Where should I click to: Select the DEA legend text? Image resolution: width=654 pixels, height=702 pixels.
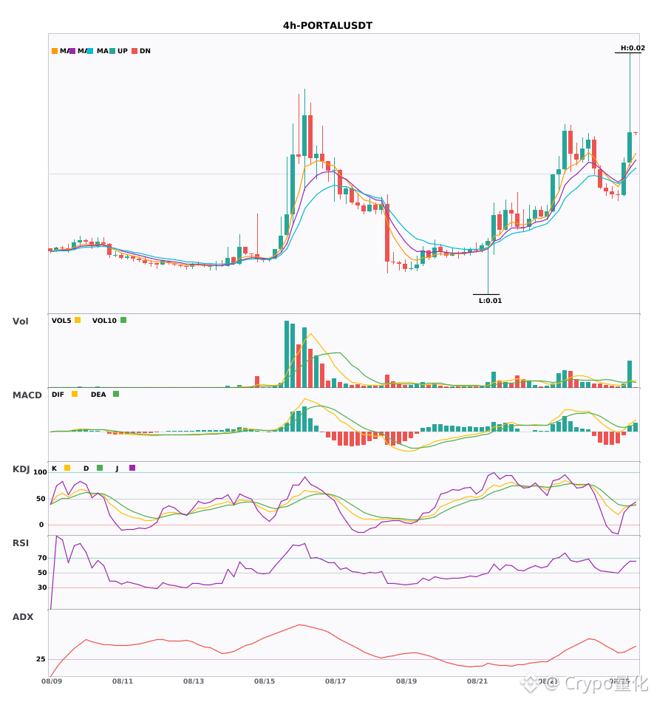(98, 395)
